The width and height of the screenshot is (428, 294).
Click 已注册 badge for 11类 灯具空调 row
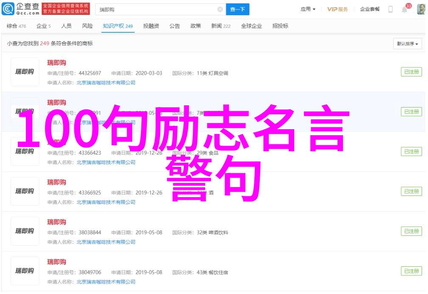pyautogui.click(x=411, y=72)
